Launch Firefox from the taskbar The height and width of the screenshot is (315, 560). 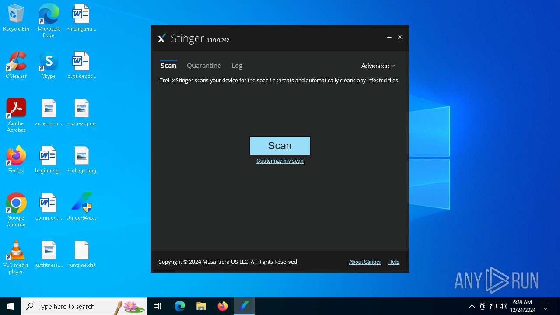pyautogui.click(x=223, y=306)
